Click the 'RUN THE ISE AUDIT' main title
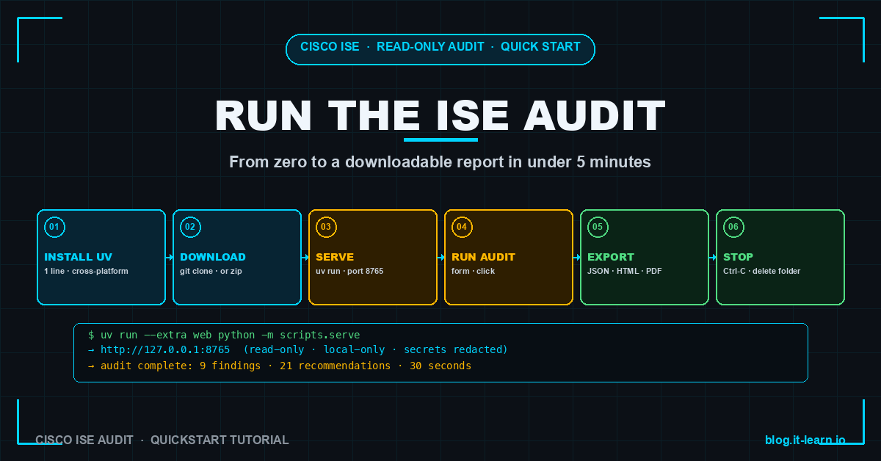This screenshot has height=461, width=881. tap(440, 115)
